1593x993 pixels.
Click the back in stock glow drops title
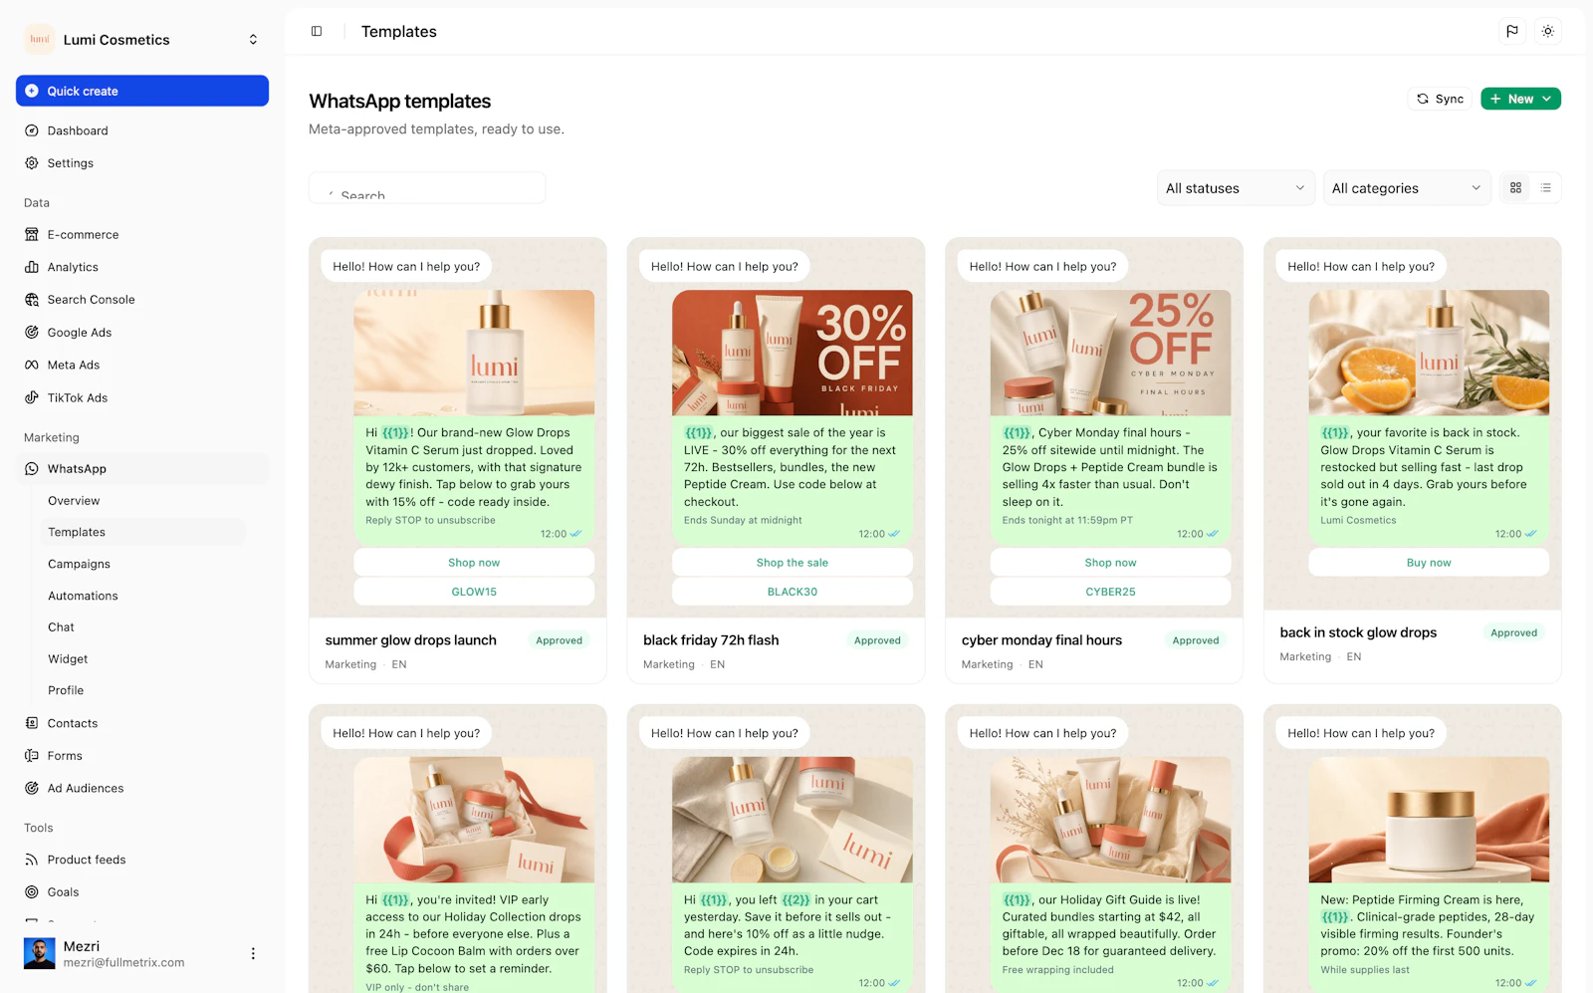click(1358, 632)
